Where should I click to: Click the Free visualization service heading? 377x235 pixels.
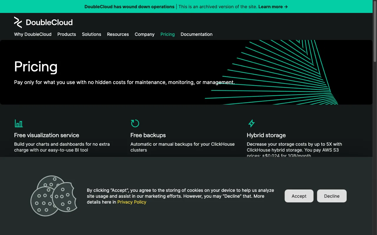point(47,135)
